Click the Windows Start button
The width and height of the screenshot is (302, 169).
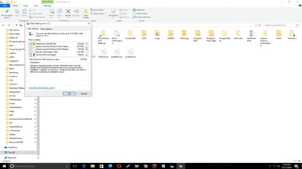click(4, 166)
